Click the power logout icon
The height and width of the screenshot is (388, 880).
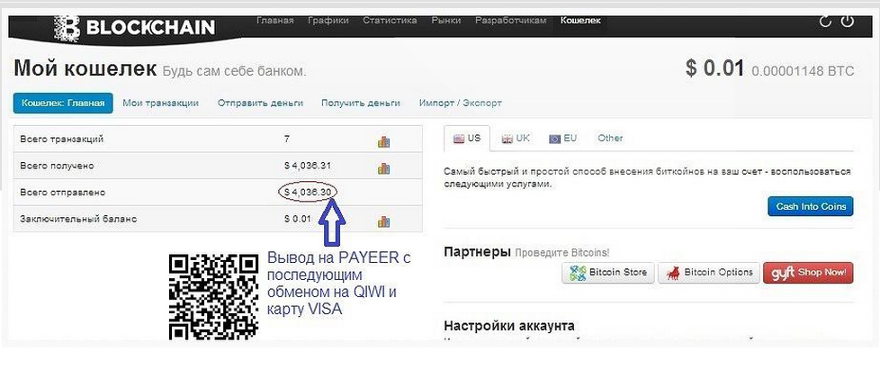[847, 22]
